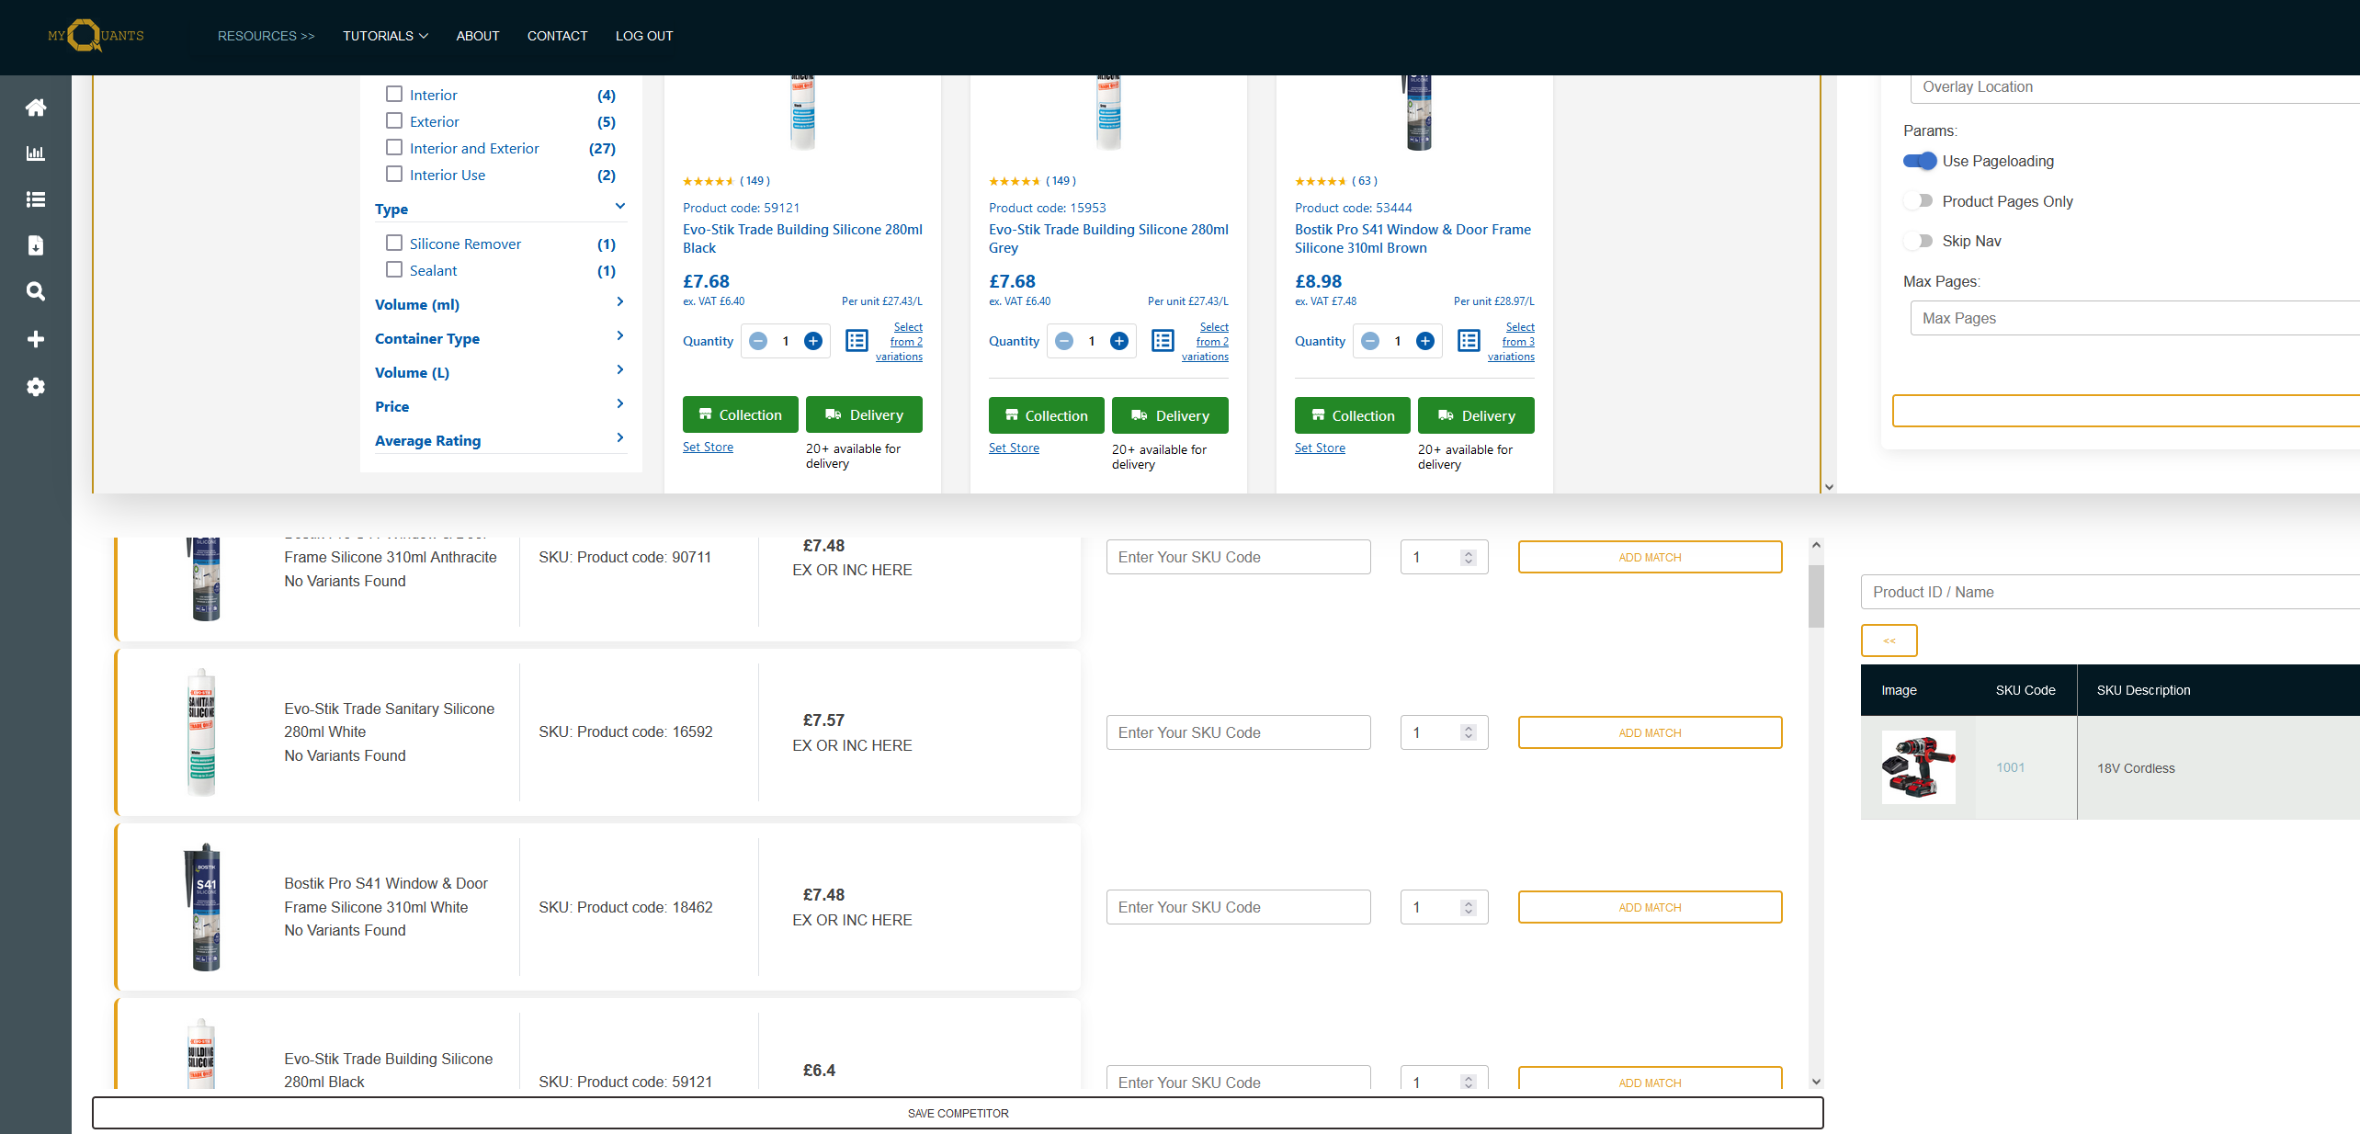Open Evo-Stik Trade Building Silicone Grey link

1108,238
